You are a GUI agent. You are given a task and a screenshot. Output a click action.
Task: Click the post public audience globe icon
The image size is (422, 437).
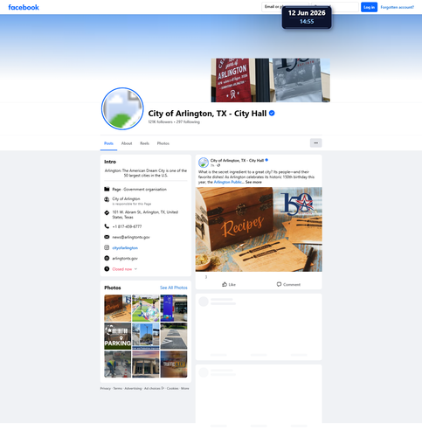click(218, 165)
